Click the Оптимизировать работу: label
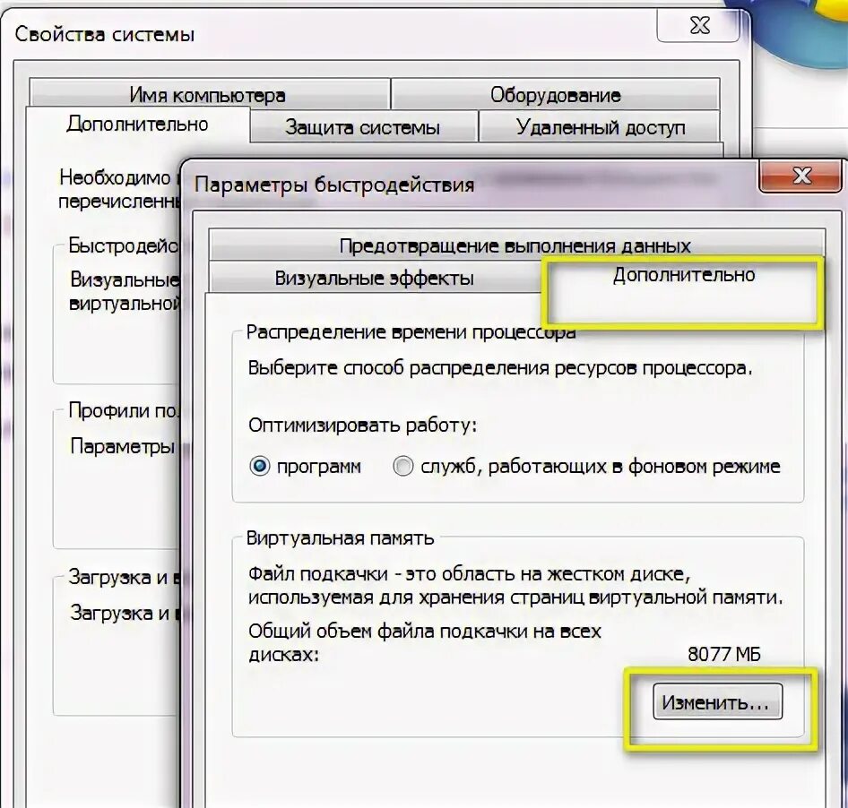The height and width of the screenshot is (808, 848). pyautogui.click(x=363, y=425)
